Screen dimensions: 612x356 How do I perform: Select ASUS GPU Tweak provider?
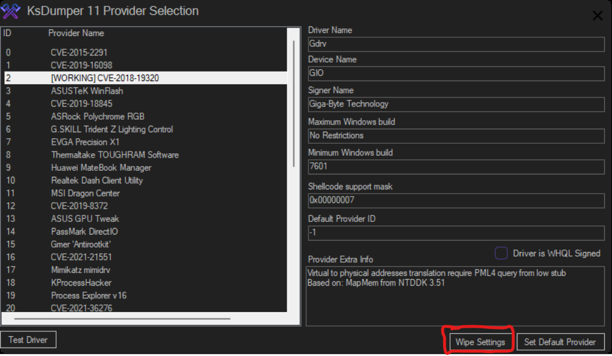[146, 219]
